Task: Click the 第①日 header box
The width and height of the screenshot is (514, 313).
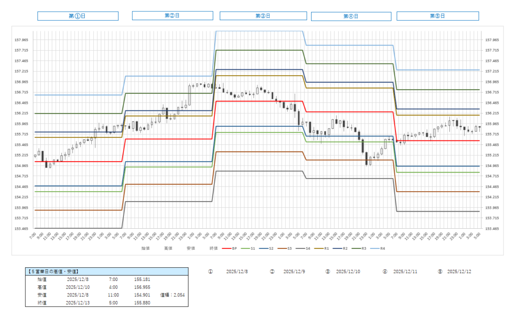Action: pyautogui.click(x=78, y=16)
